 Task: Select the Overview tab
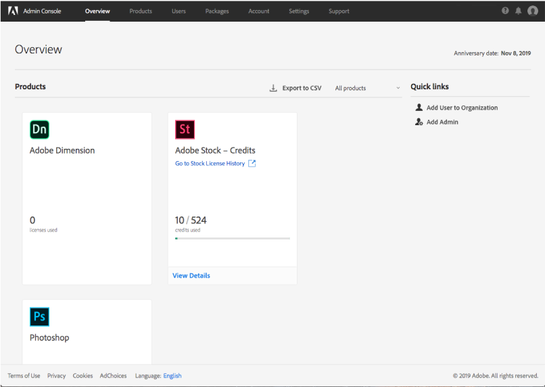point(97,11)
